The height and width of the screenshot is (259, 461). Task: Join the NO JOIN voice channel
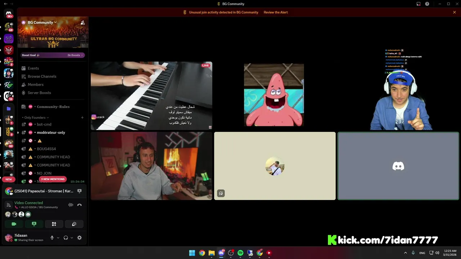coord(53,173)
